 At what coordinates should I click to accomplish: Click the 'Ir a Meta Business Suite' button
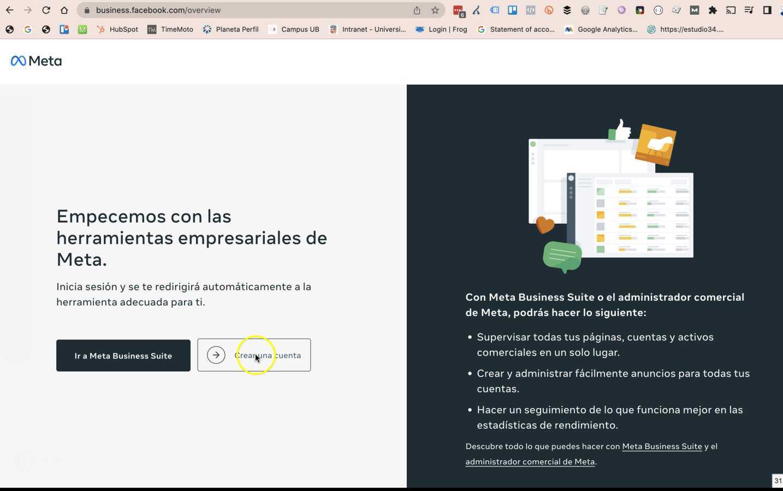123,355
